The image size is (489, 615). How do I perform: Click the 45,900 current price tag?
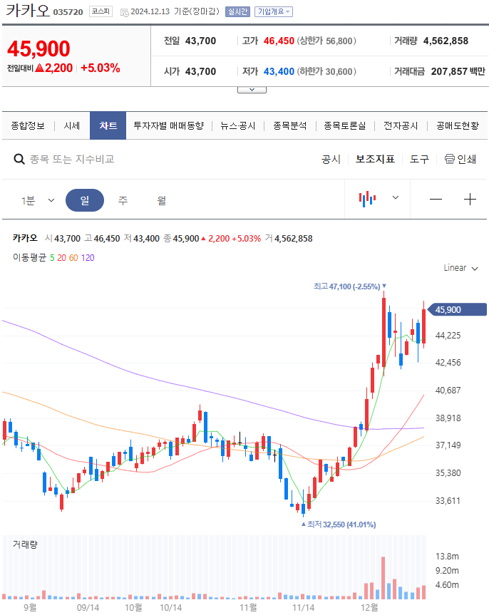pyautogui.click(x=457, y=309)
